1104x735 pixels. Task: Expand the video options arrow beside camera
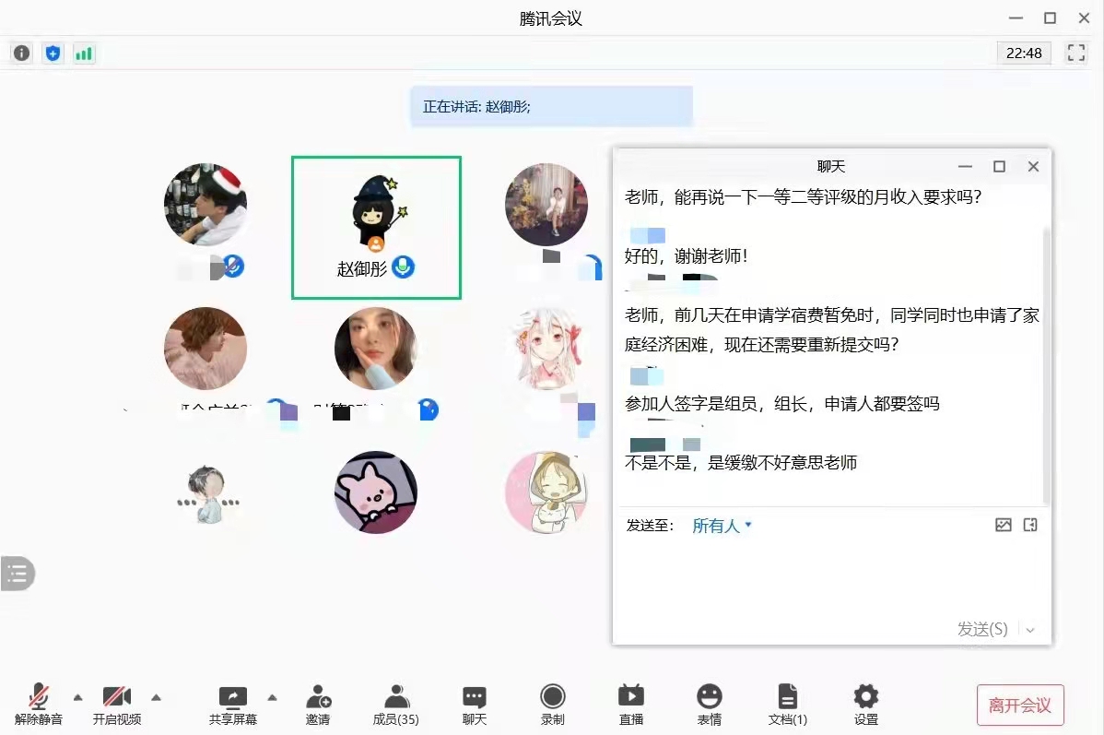coord(157,696)
